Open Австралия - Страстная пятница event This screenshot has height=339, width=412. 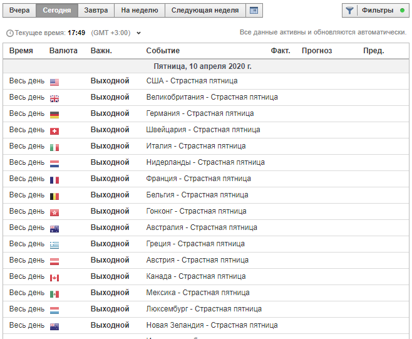tap(202, 227)
